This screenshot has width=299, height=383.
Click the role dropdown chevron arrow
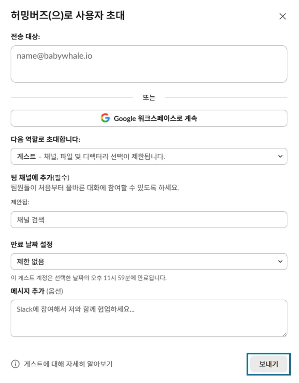[280, 156]
